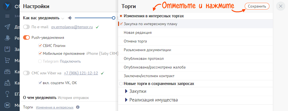Uncheck the СБИС Плагин checkbox
Image resolution: width=288 pixels, height=111 pixels.
click(40, 46)
